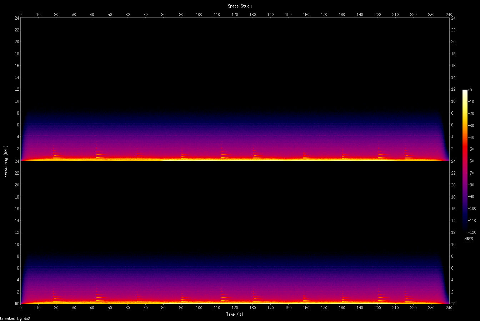Click the Space Study title

tap(240, 6)
